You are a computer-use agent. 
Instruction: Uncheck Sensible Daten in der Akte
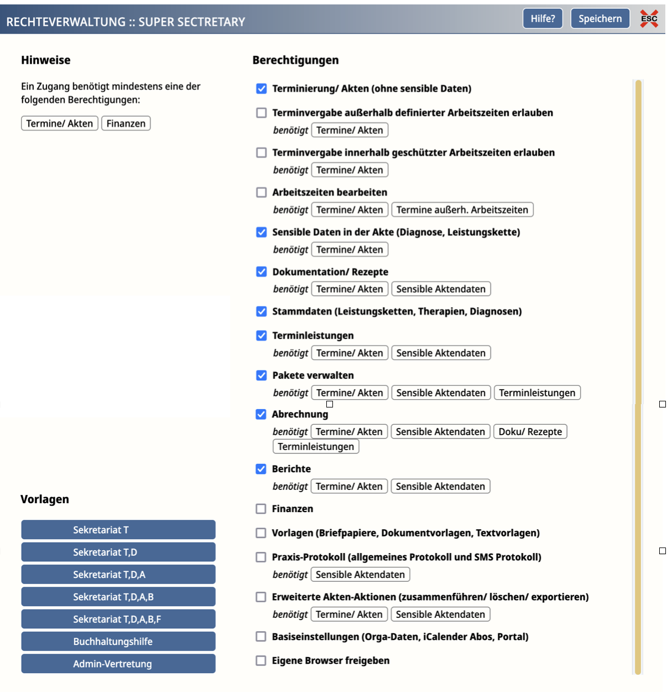click(x=262, y=233)
